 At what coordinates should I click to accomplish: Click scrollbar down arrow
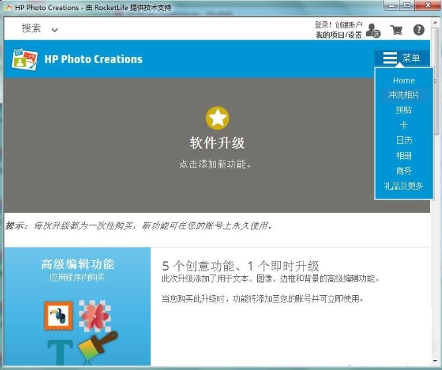tap(435, 361)
